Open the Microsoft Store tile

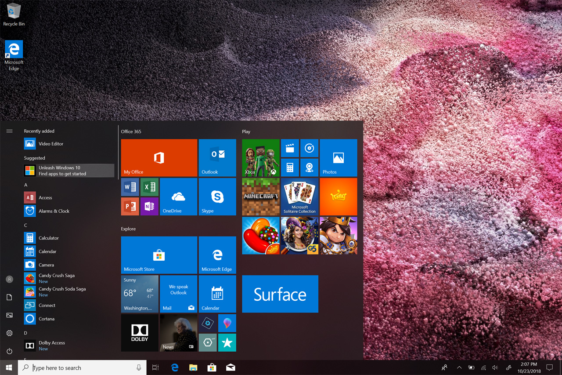[159, 255]
